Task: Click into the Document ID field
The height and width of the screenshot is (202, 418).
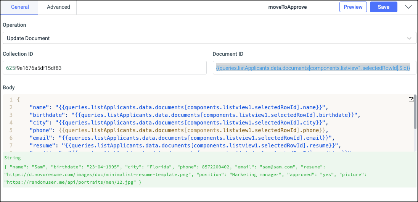Action: (314, 68)
